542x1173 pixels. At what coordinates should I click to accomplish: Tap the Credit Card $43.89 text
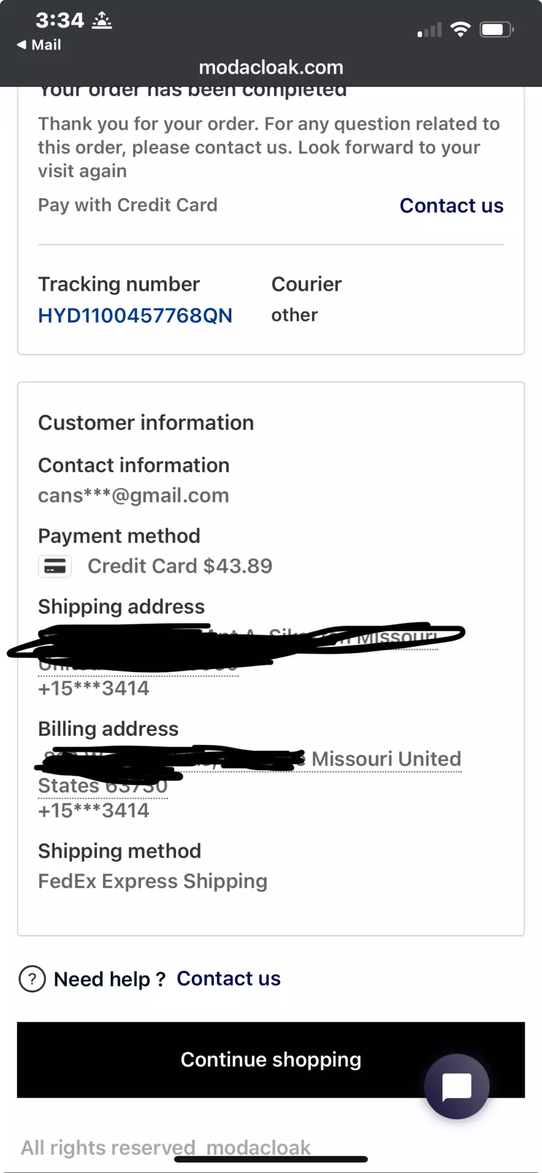click(180, 566)
